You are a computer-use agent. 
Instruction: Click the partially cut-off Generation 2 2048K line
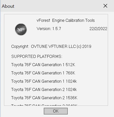tap(44, 105)
